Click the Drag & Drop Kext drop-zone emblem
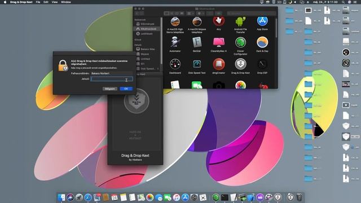This screenshot has height=203, width=361. pos(137,101)
